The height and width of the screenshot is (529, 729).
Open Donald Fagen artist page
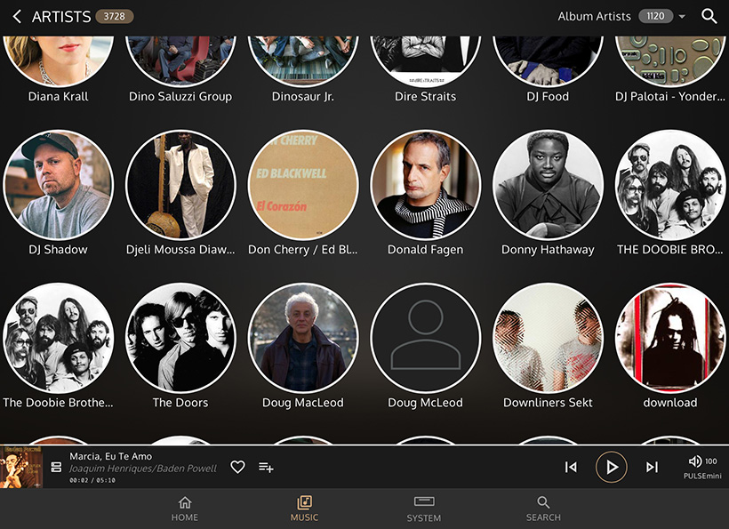click(x=426, y=185)
